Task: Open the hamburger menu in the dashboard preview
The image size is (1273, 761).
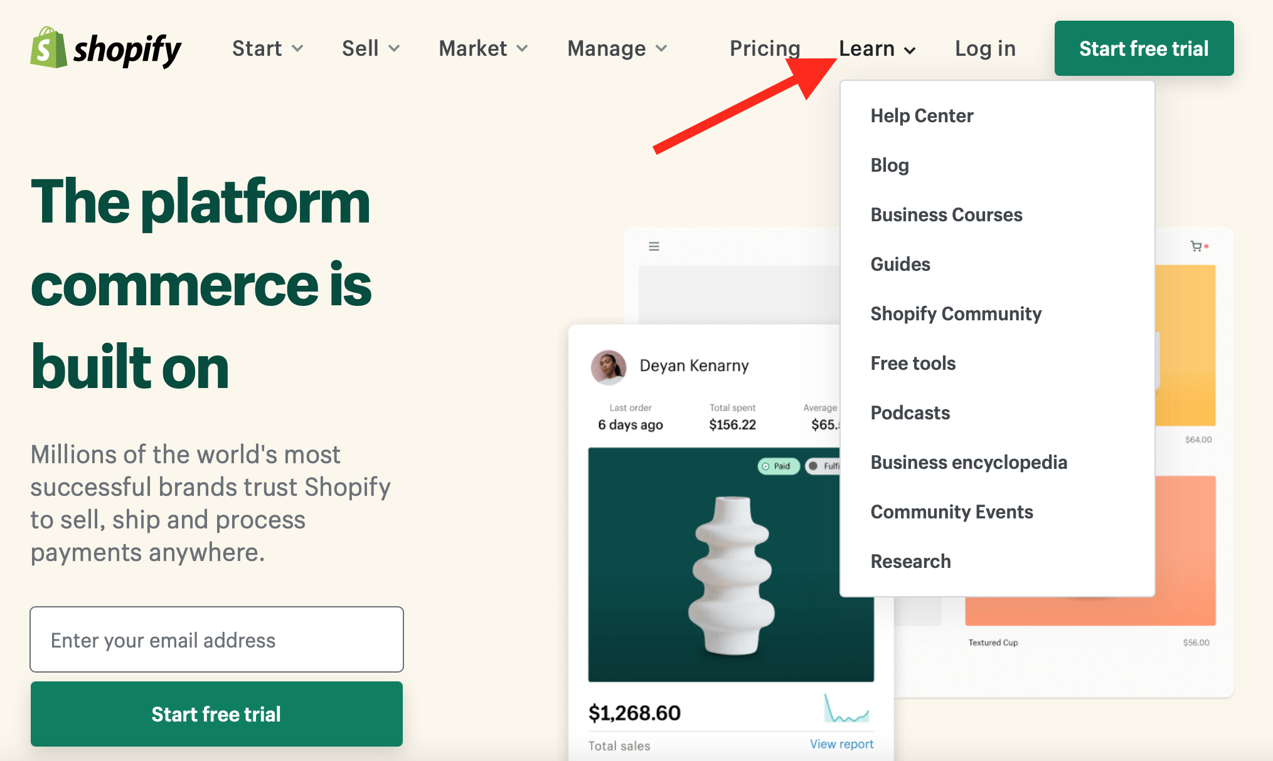Action: point(652,246)
